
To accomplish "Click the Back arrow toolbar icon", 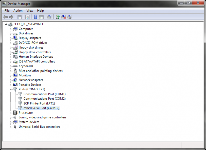I will pyautogui.click(x=5, y=17).
